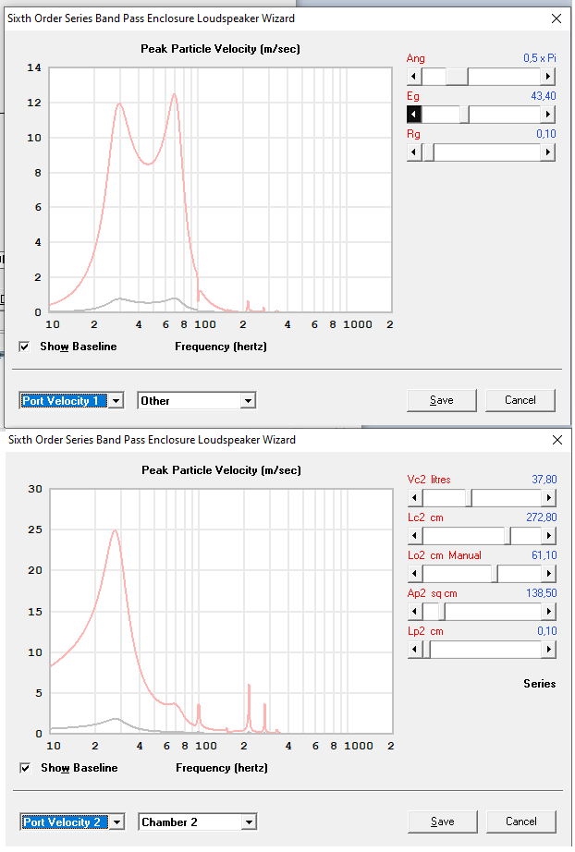Open the Port Velocity 1 dropdown

click(116, 401)
